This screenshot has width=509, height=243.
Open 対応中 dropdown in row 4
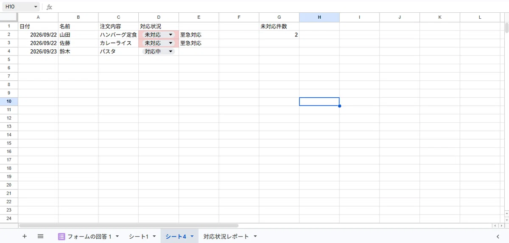tap(171, 51)
